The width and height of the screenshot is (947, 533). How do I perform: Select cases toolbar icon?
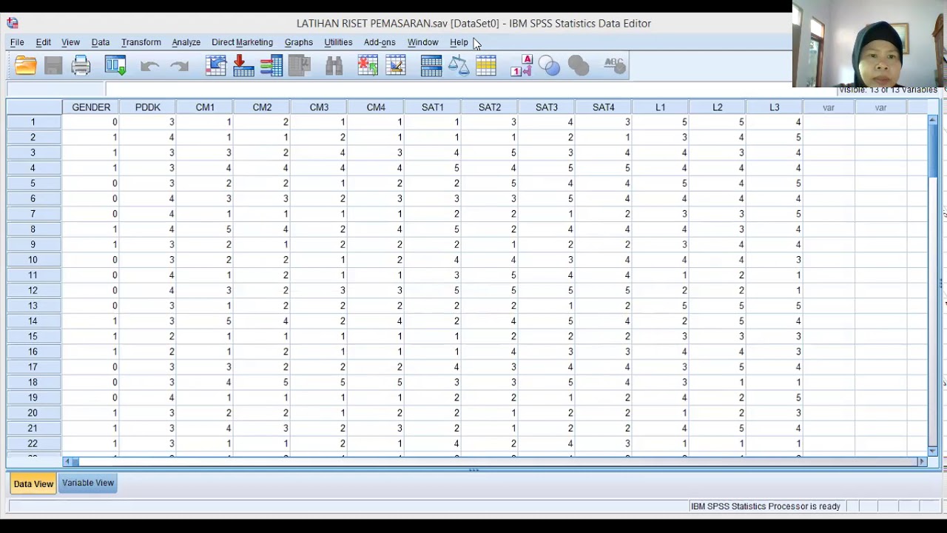coord(486,66)
